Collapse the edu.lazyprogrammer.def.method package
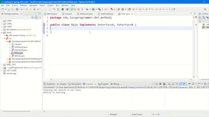The height and width of the screenshot is (117, 209). click(x=7, y=41)
